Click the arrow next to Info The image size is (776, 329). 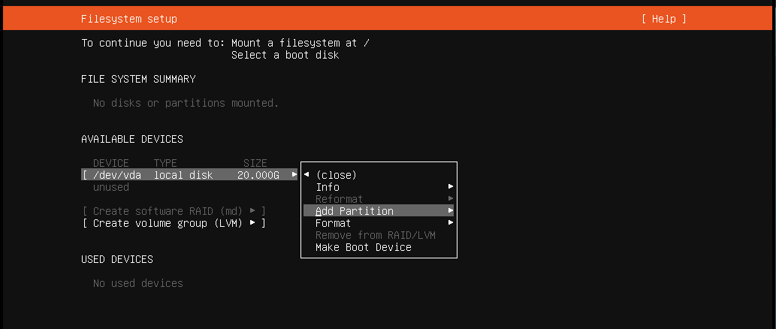tap(451, 186)
